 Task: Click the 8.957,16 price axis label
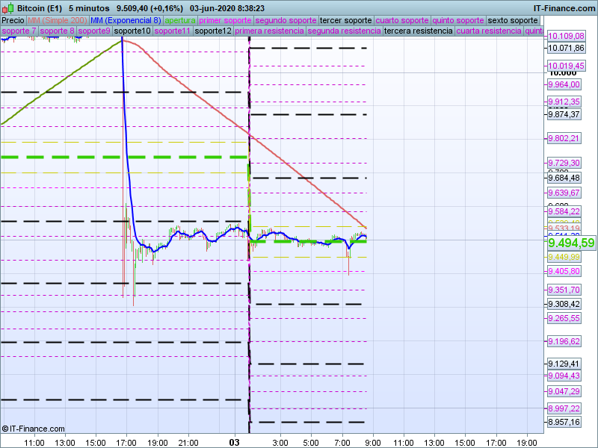click(x=564, y=423)
